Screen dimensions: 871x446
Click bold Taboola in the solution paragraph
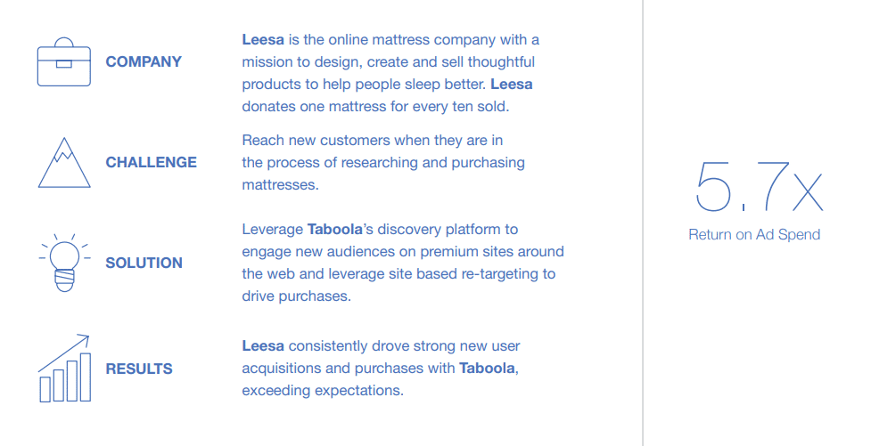335,229
